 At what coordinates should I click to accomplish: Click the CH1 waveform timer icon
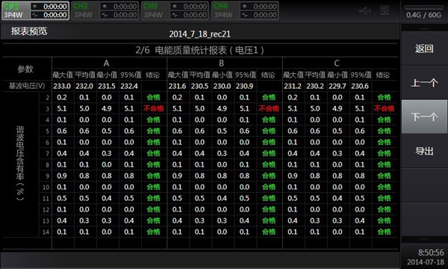tap(35, 15)
